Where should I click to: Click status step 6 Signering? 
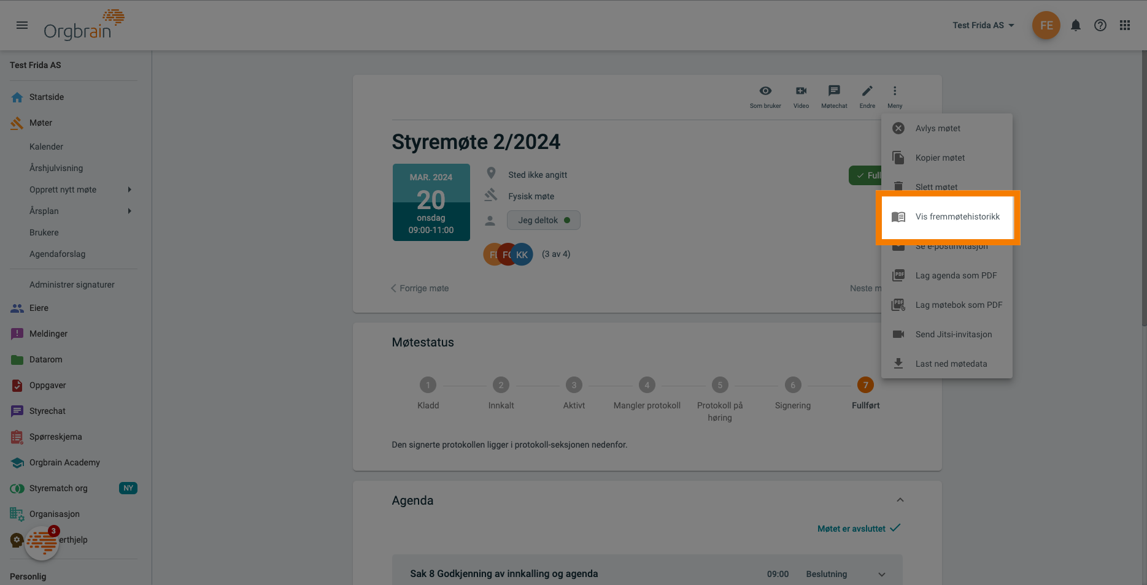tap(793, 385)
